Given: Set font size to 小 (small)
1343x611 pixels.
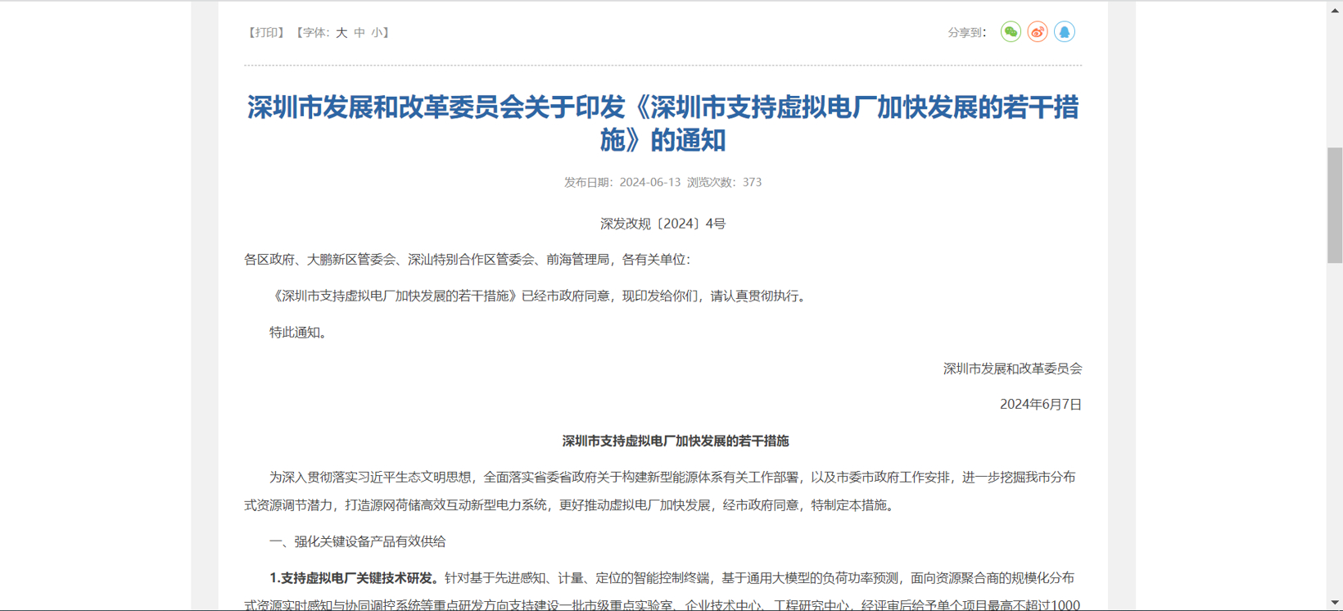Looking at the screenshot, I should 377,33.
